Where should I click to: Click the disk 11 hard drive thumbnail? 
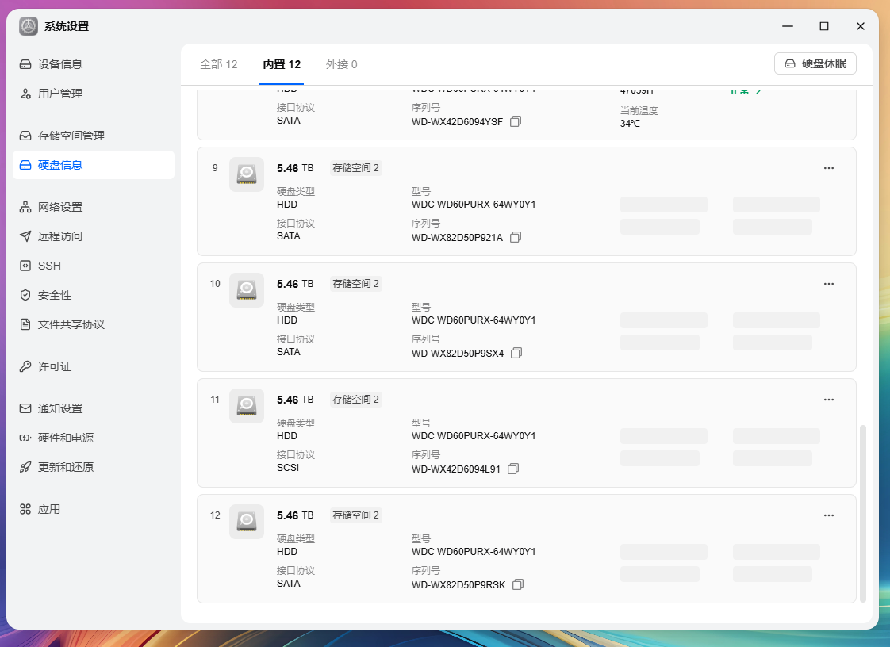click(x=247, y=406)
